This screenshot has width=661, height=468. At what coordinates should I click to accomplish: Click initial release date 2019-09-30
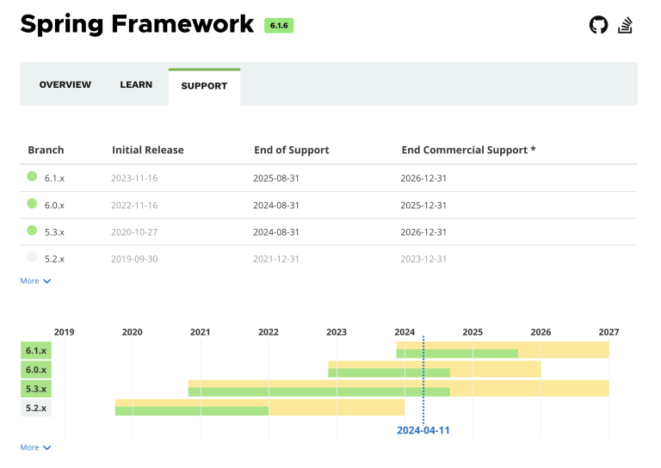[134, 259]
